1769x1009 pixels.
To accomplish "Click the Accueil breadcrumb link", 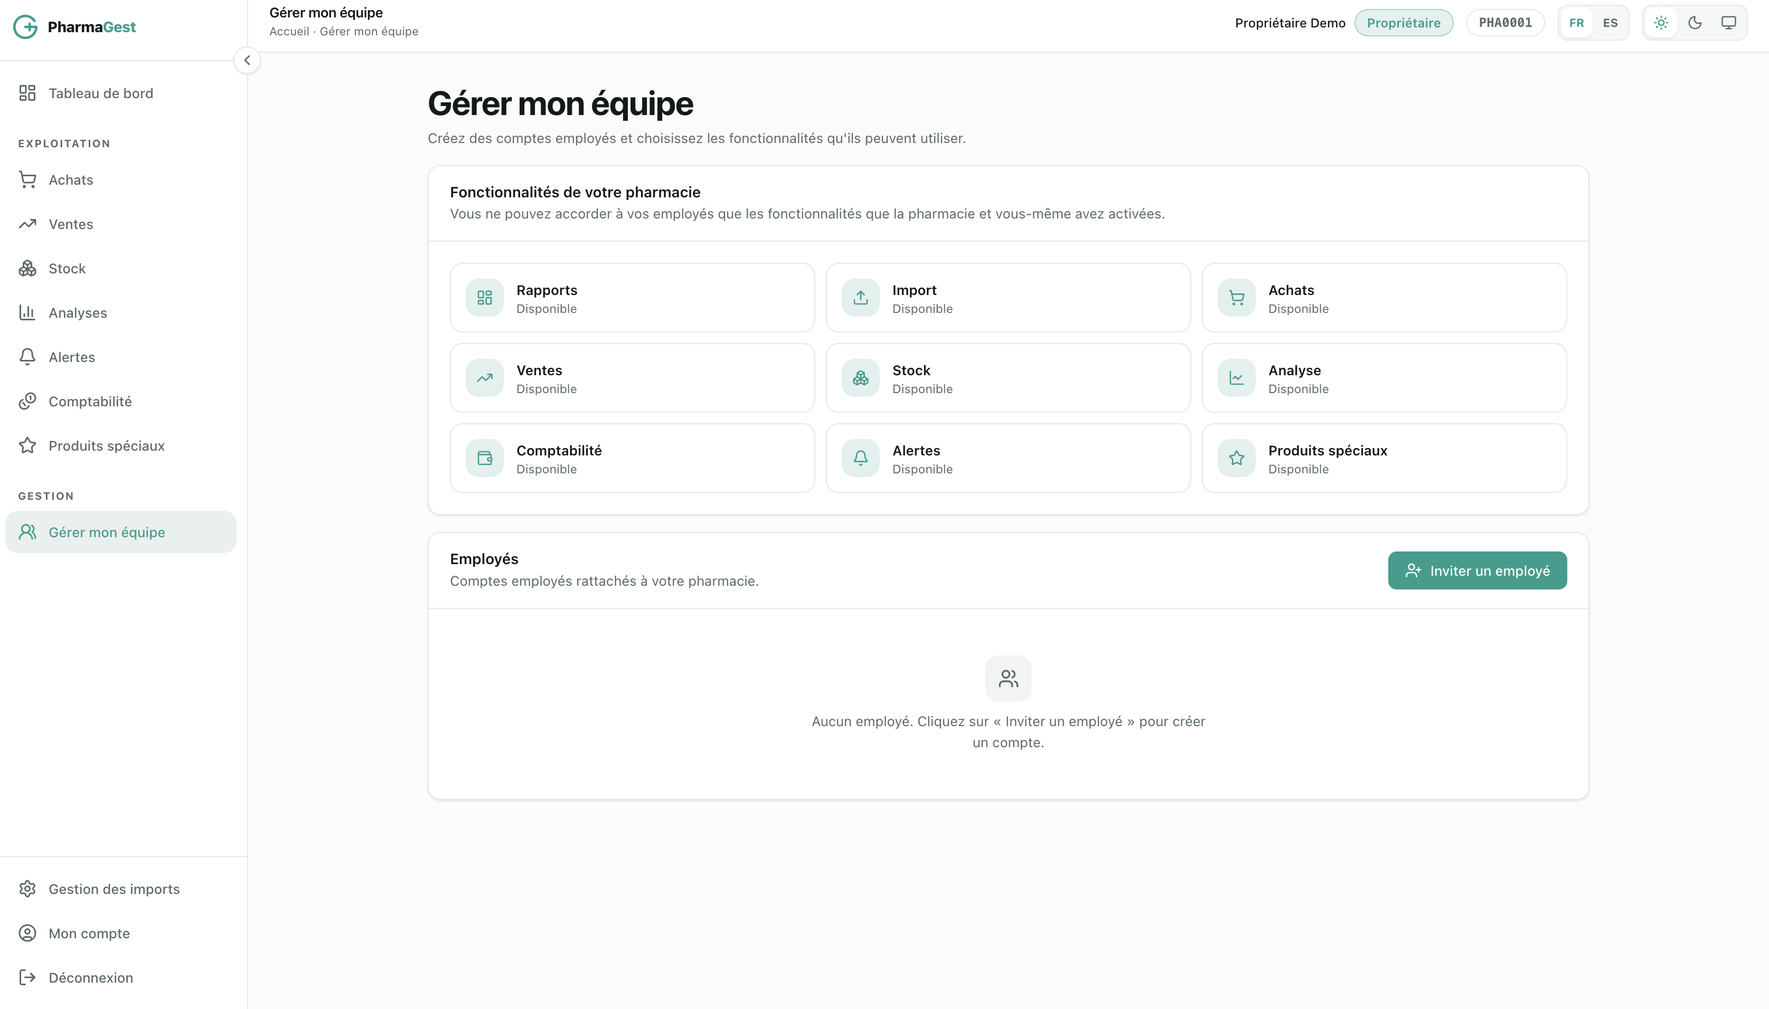I will point(289,31).
